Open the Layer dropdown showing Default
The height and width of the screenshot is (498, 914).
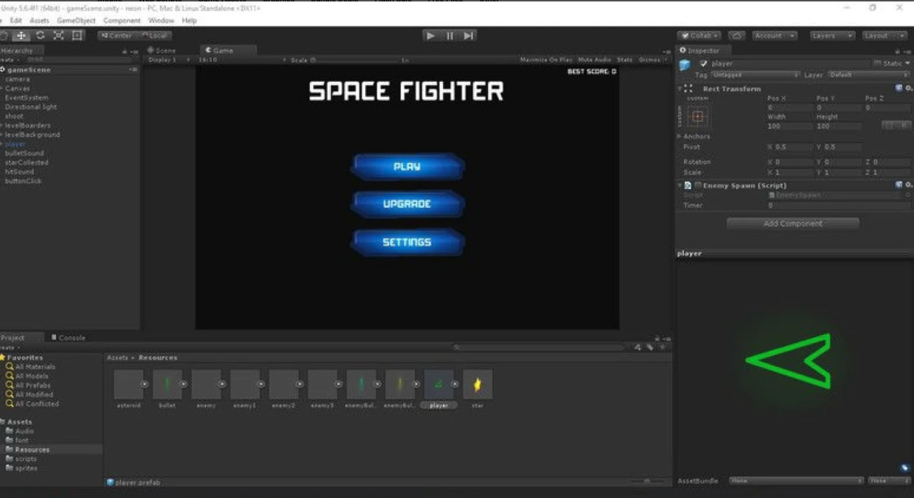click(x=868, y=75)
